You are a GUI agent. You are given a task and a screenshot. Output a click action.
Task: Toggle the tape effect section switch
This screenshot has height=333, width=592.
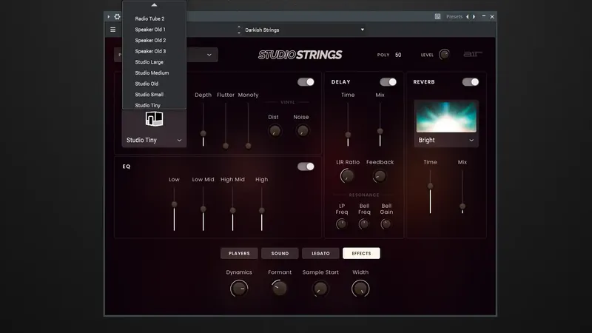[306, 82]
